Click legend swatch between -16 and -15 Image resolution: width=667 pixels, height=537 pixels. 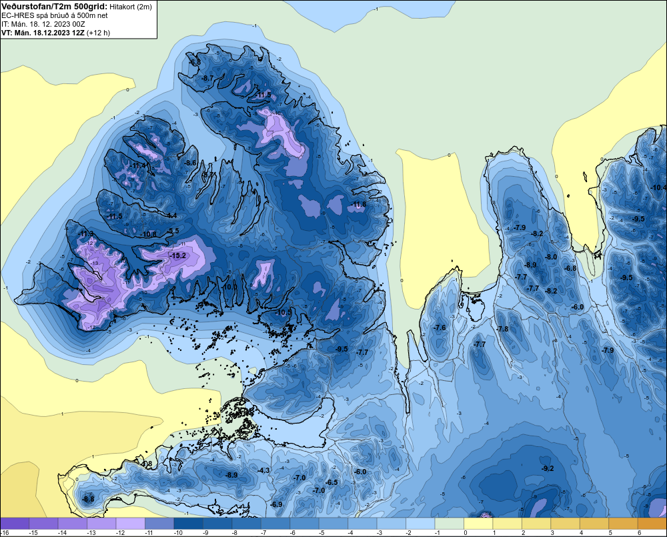tap(15, 524)
